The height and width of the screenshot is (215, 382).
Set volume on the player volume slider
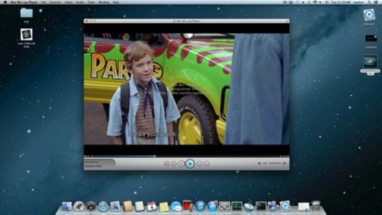[272, 163]
